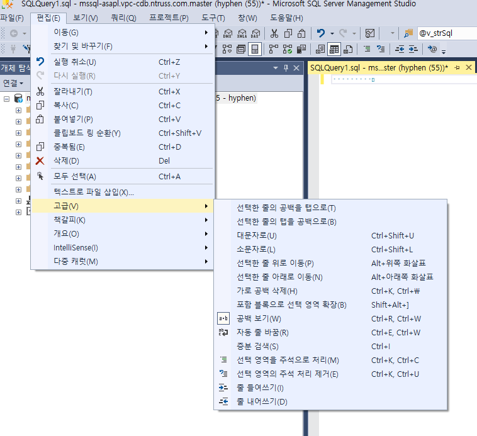Click the Paste icon in main toolbar
The width and height of the screenshot is (477, 436).
(x=301, y=33)
